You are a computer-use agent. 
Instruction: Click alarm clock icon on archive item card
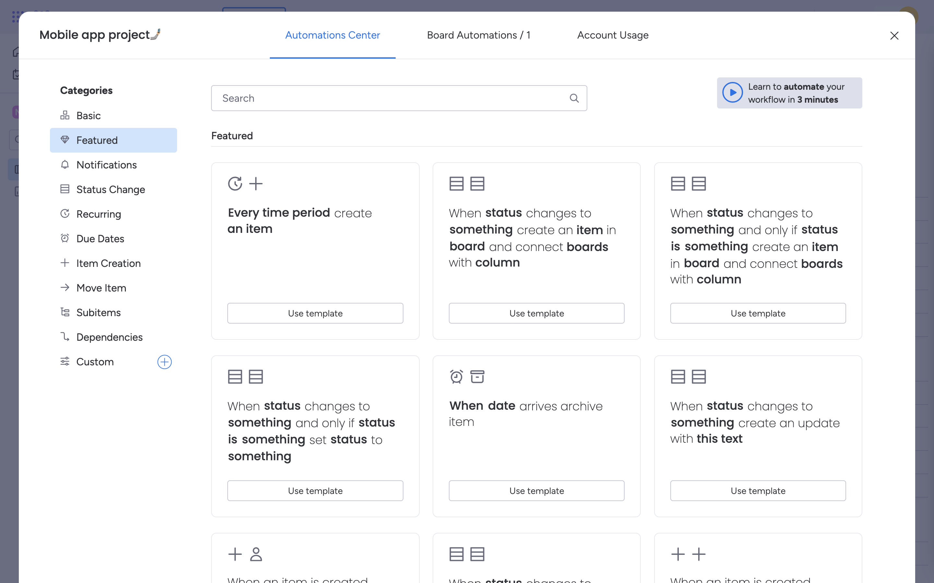457,377
